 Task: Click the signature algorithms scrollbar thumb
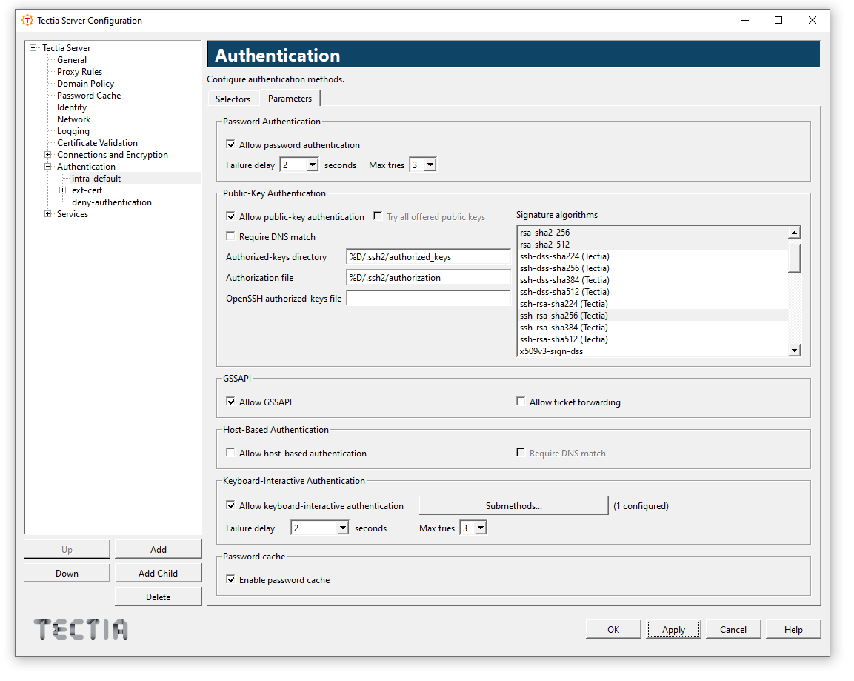pyautogui.click(x=795, y=257)
